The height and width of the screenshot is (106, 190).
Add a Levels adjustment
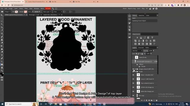[x=141, y=38]
